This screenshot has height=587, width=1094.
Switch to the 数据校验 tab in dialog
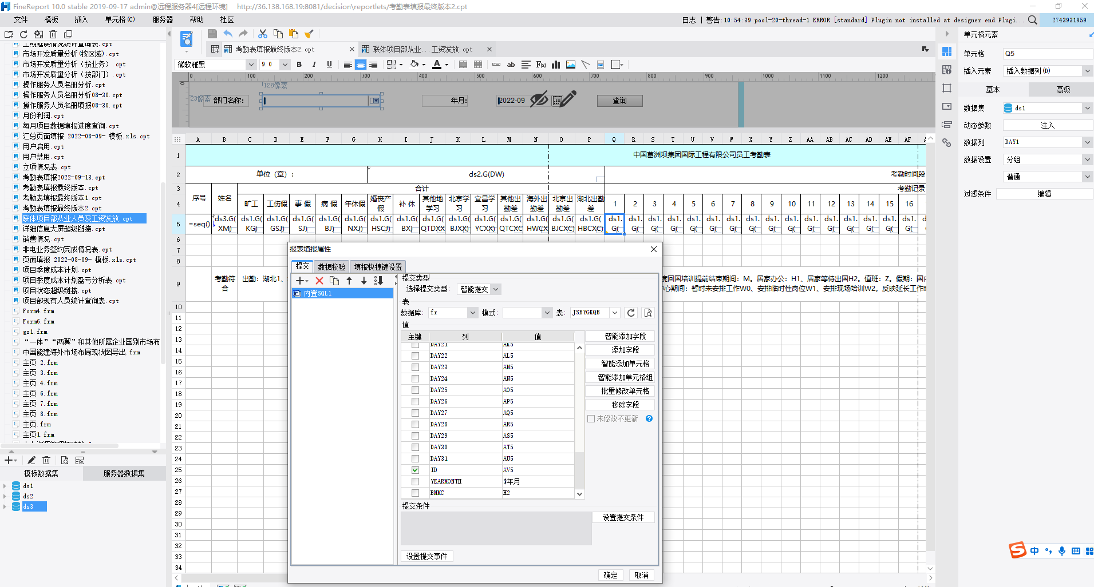(331, 267)
